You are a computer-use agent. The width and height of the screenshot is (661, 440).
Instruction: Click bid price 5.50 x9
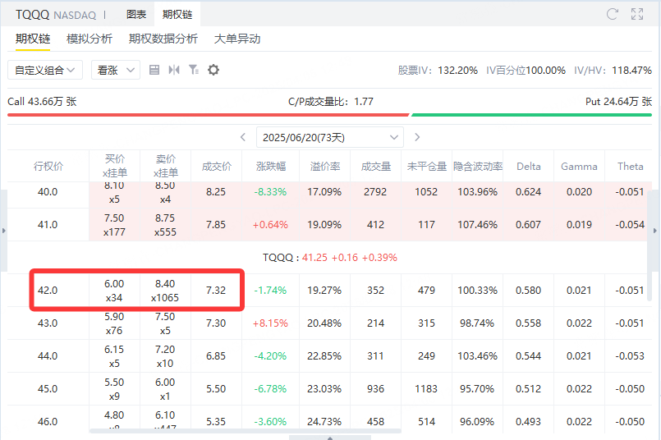coord(114,389)
